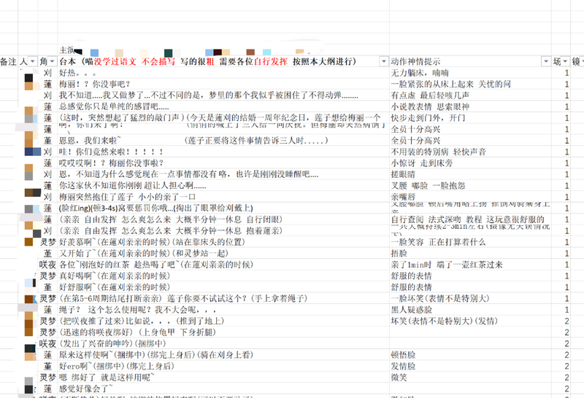
Task: Select the cue cell 不用装的特别病 轻快声音
Action: 470,152
